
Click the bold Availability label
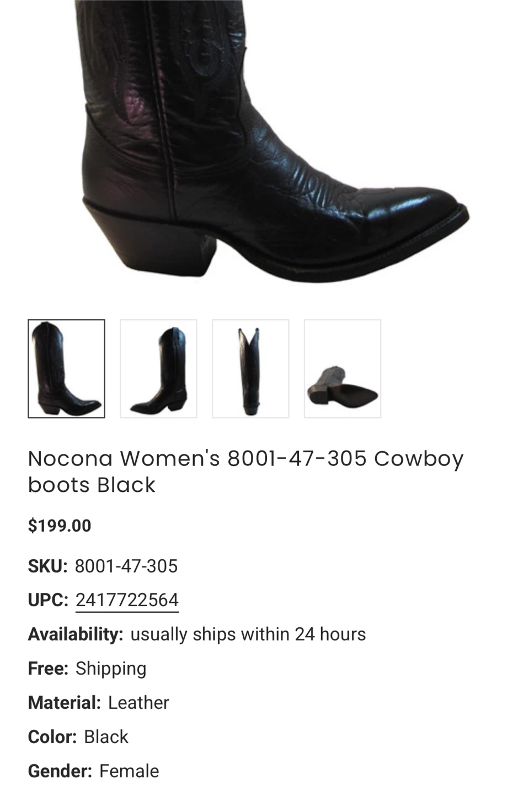(76, 634)
